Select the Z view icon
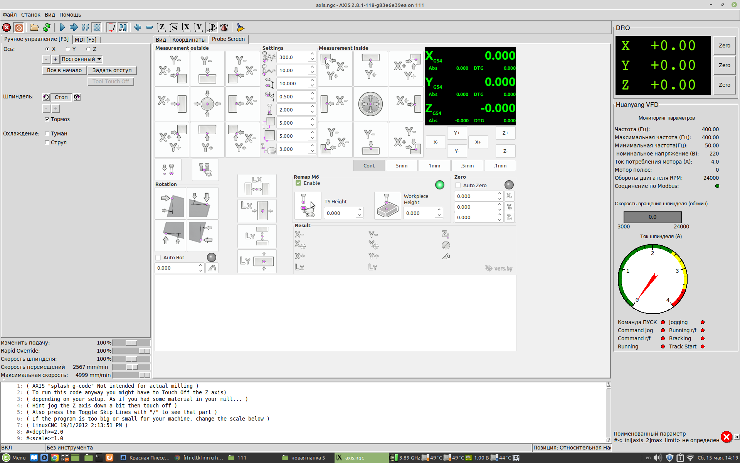740x463 pixels. pyautogui.click(x=161, y=27)
